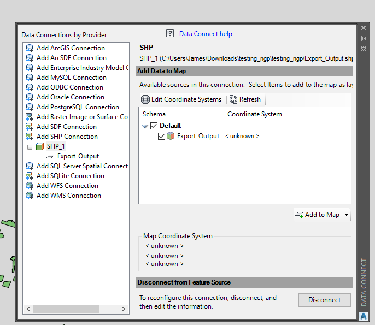
Task: Select Export_Output under SHP_1
Action: [78, 156]
